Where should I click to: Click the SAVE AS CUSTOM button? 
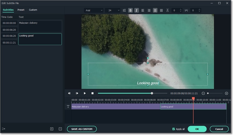82,129
